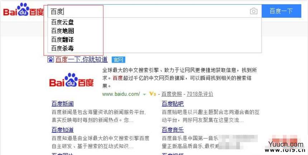Select suggestion 百度杀毒

point(62,48)
